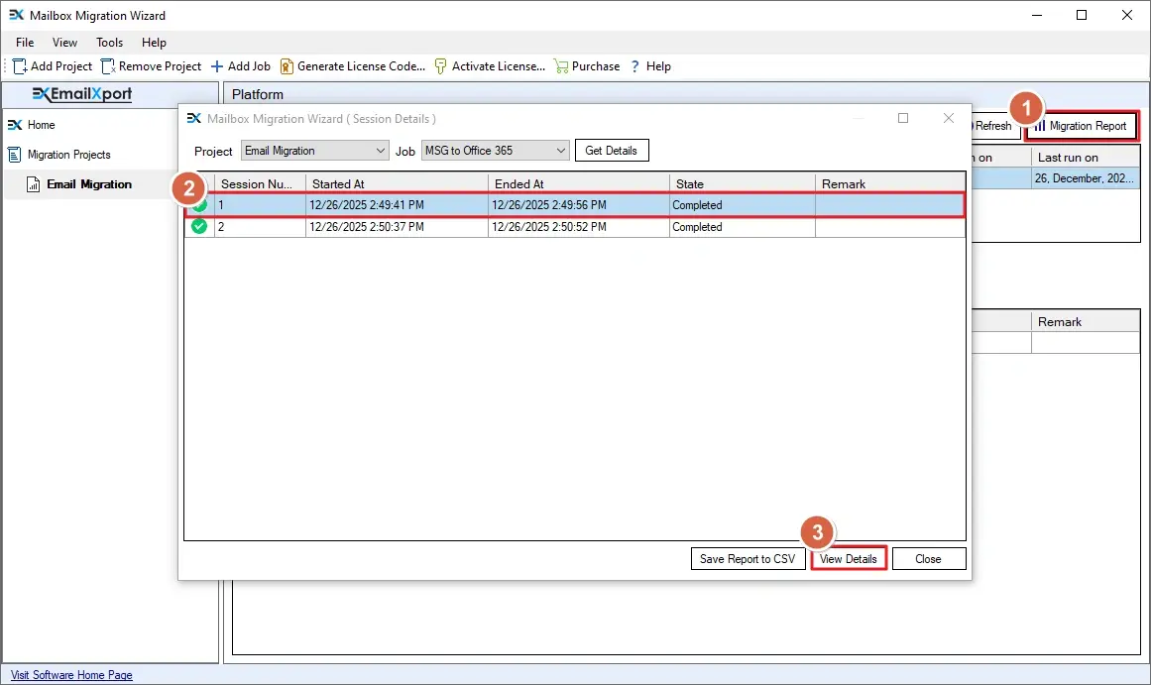Click Save Report to CSV button

pos(747,559)
